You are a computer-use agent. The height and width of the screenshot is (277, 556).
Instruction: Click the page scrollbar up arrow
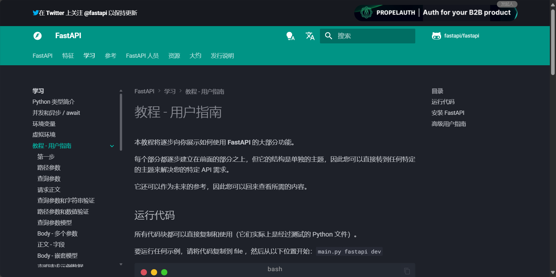pyautogui.click(x=553, y=4)
